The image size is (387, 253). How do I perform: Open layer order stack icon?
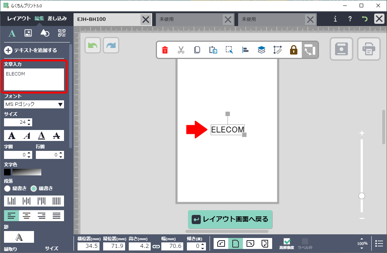pos(262,50)
